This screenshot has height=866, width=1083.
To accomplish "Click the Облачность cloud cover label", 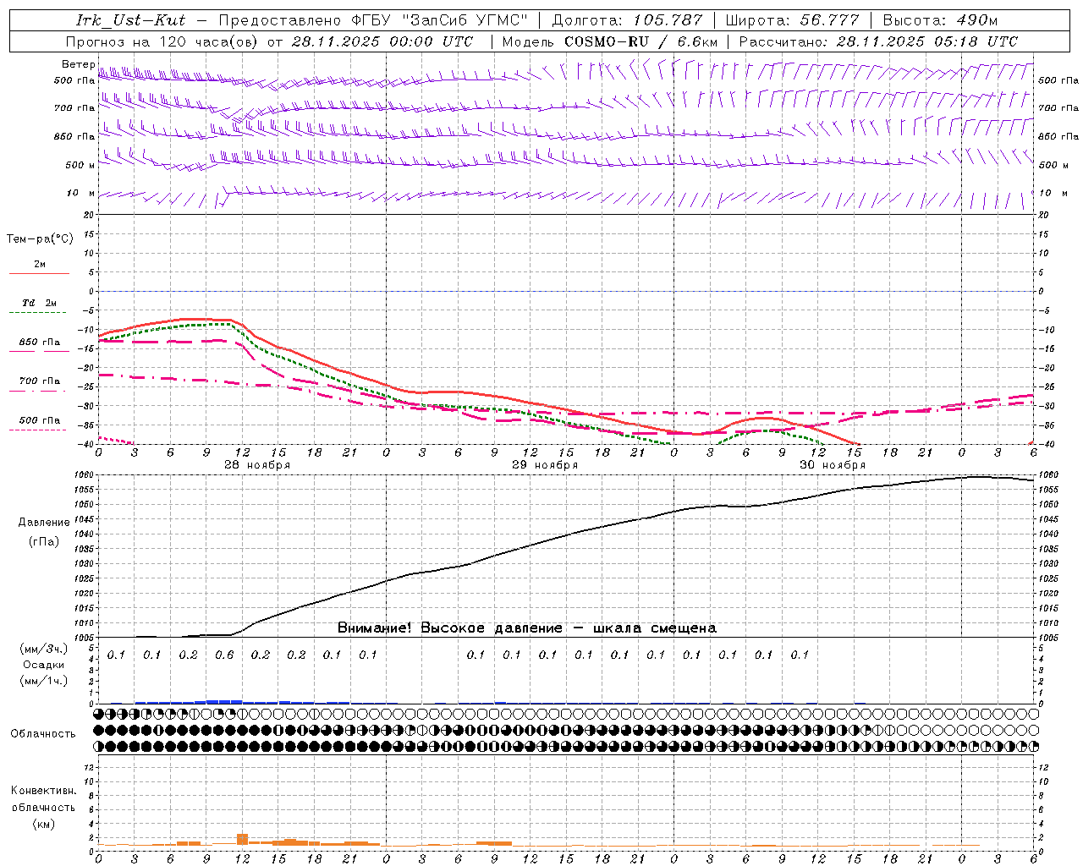I will click(x=43, y=734).
